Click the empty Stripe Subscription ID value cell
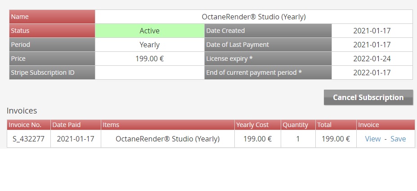This screenshot has height=191, width=417. point(149,73)
